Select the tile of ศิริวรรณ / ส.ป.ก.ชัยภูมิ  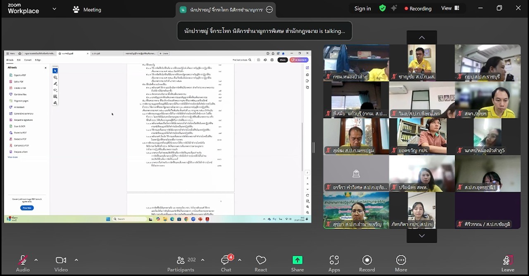[x=488, y=210]
